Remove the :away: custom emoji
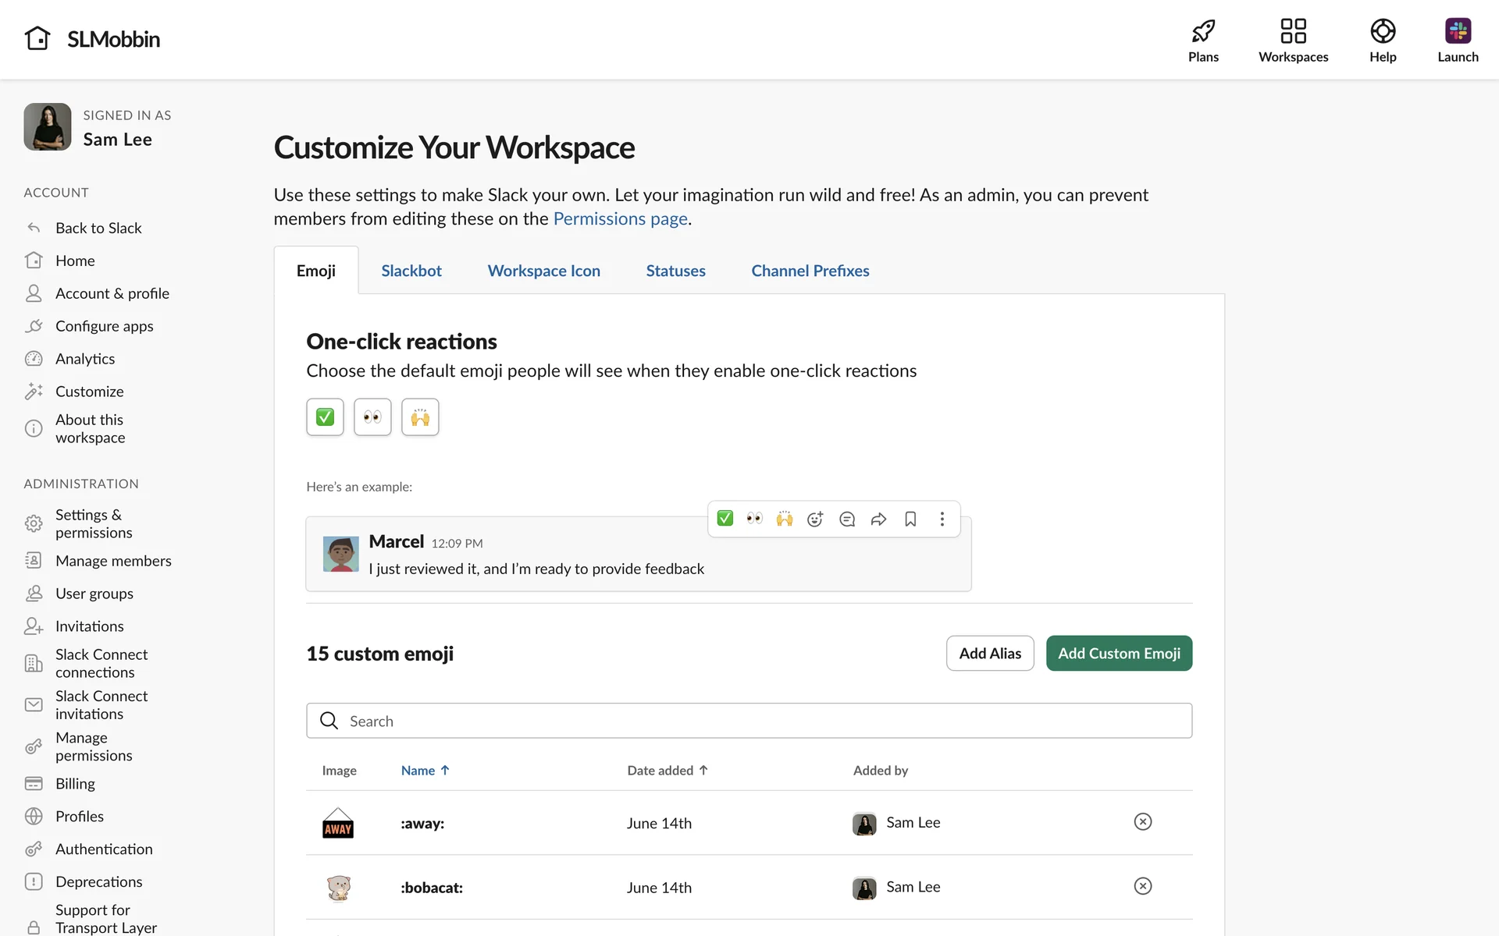Image resolution: width=1499 pixels, height=936 pixels. click(x=1142, y=822)
